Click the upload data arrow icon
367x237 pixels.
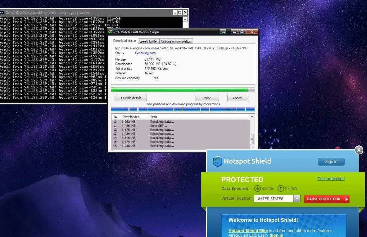coord(281,188)
